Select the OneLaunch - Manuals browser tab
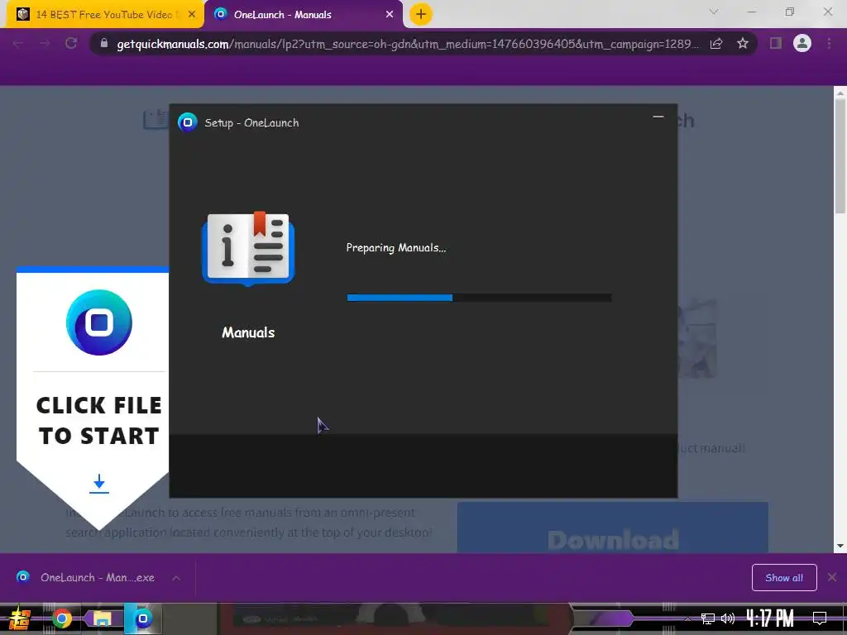The height and width of the screenshot is (635, 847). click(x=304, y=15)
